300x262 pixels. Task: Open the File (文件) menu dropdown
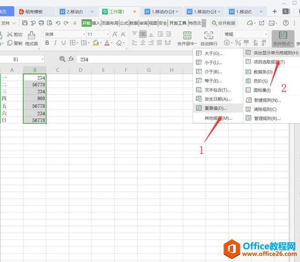click(x=8, y=23)
